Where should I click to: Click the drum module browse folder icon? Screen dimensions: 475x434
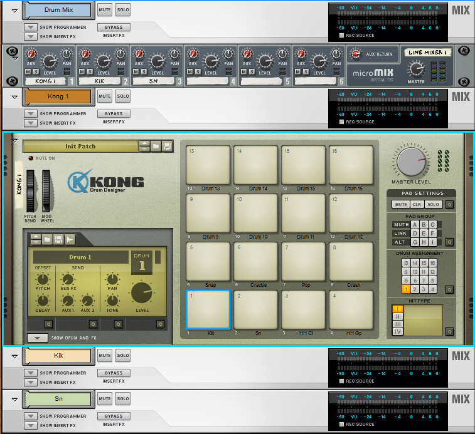tap(47, 239)
